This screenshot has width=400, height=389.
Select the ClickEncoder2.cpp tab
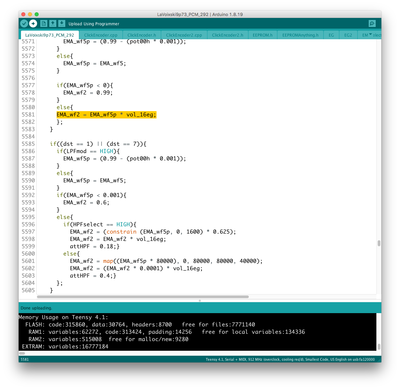(184, 35)
